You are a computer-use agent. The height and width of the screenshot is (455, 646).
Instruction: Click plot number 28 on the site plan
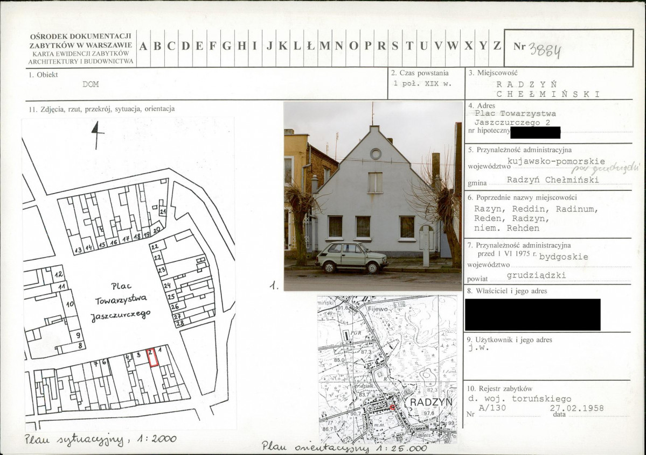pyautogui.click(x=180, y=323)
